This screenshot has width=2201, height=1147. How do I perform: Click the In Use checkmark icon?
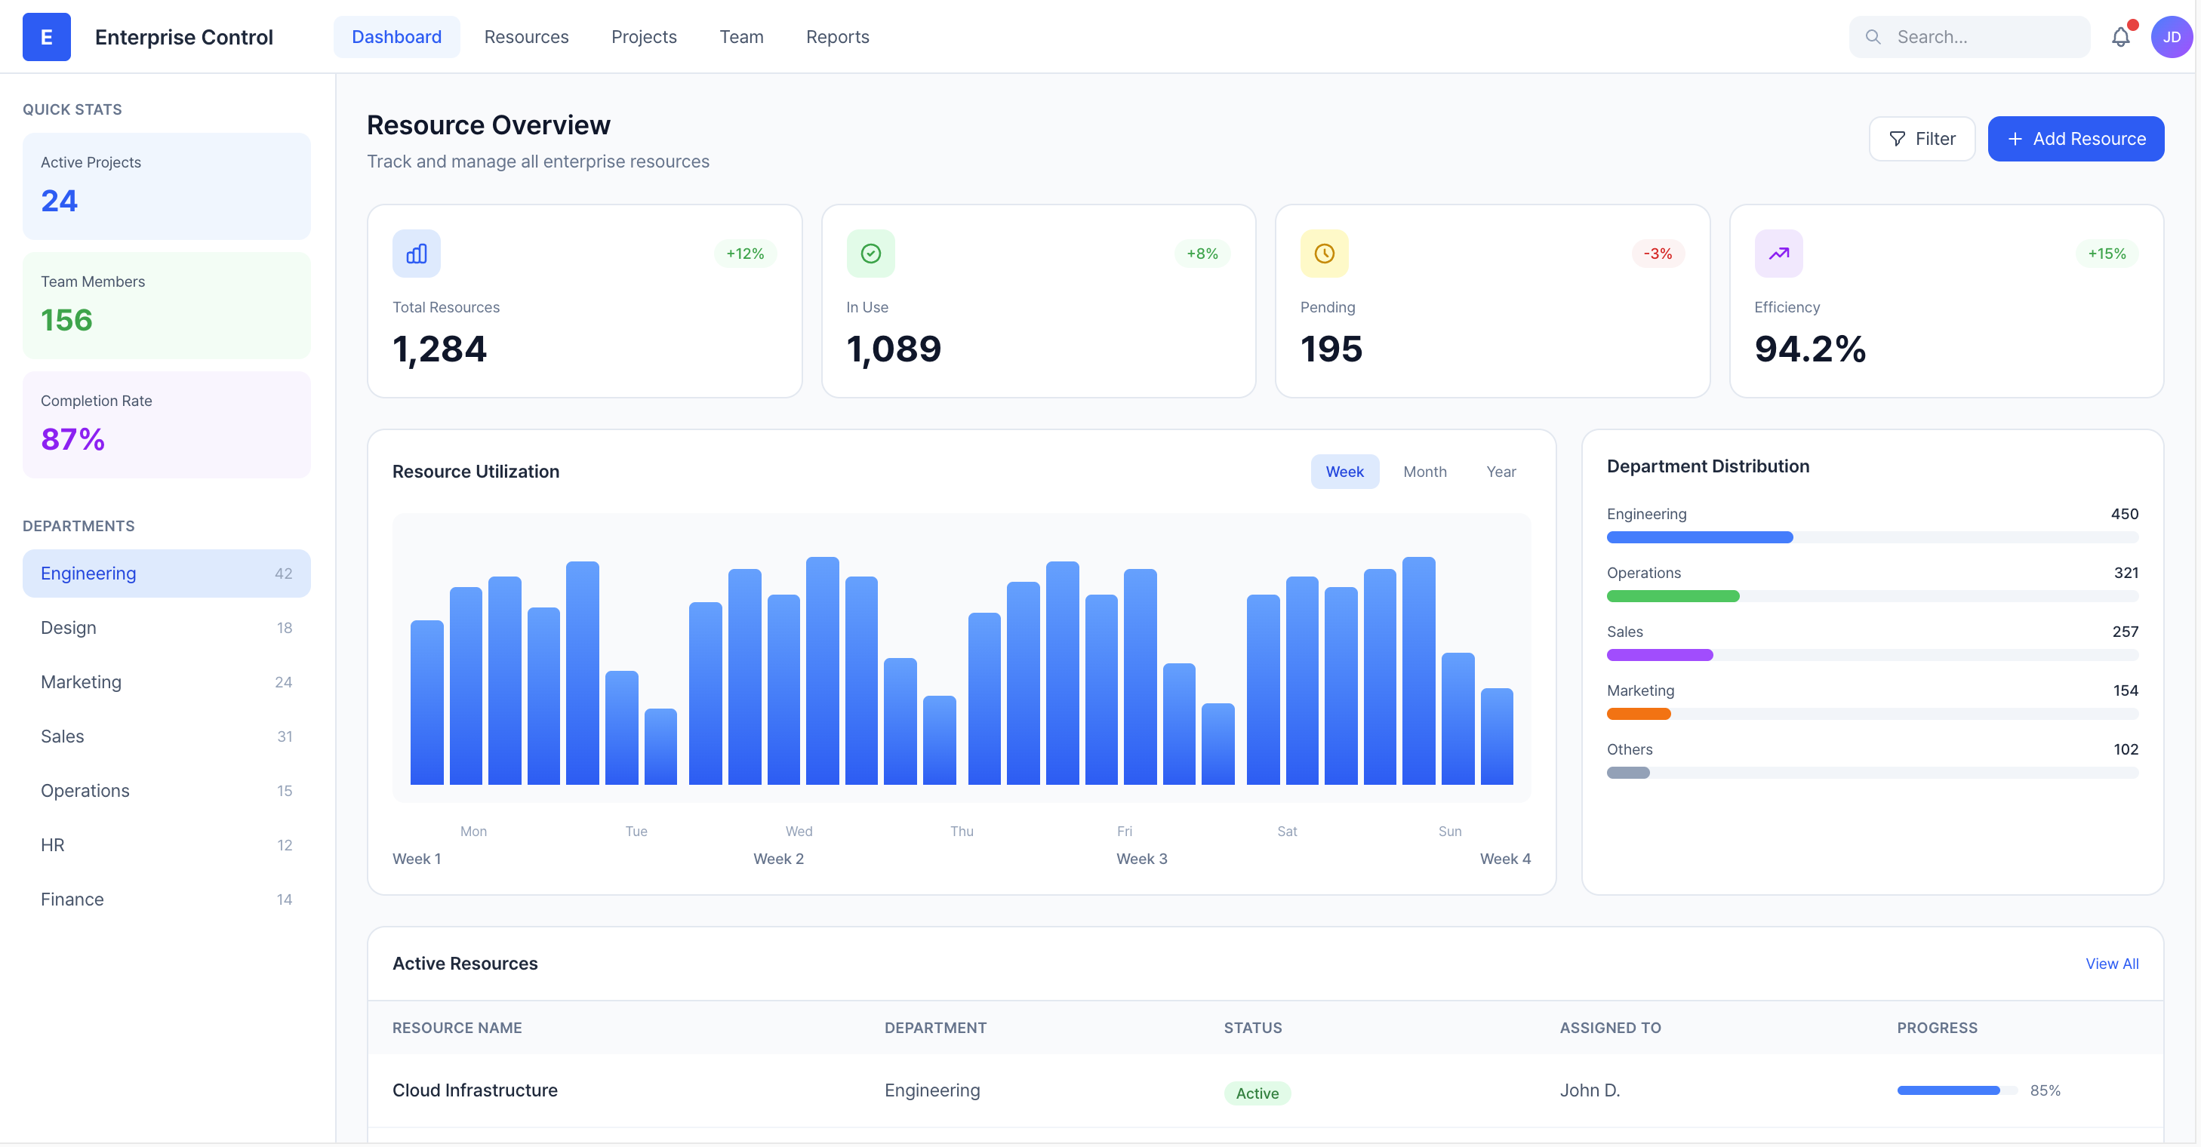pyautogui.click(x=870, y=253)
